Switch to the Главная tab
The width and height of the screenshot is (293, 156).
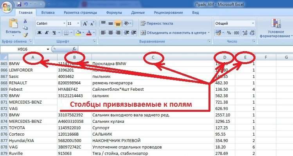click(x=25, y=13)
